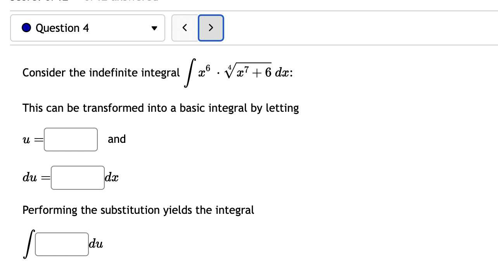Expand the question list via the triangle arrow
The width and height of the screenshot is (498, 267).
tap(154, 28)
